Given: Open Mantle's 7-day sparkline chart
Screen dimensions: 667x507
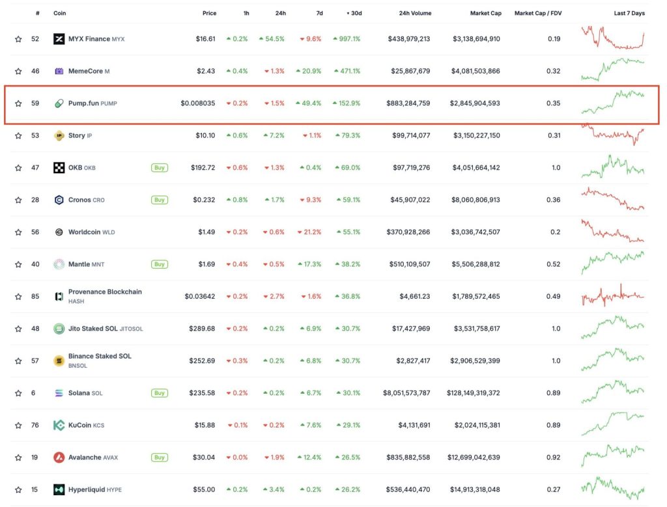Looking at the screenshot, I should [x=612, y=264].
